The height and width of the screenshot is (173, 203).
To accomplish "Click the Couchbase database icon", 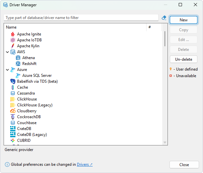I will click(x=13, y=123).
